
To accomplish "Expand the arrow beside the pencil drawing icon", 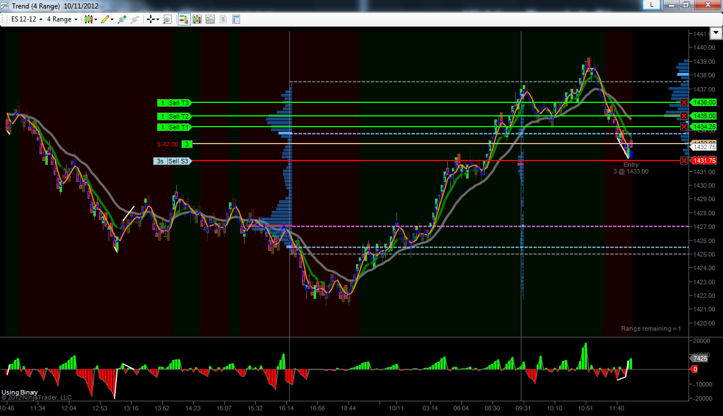I will (x=112, y=19).
